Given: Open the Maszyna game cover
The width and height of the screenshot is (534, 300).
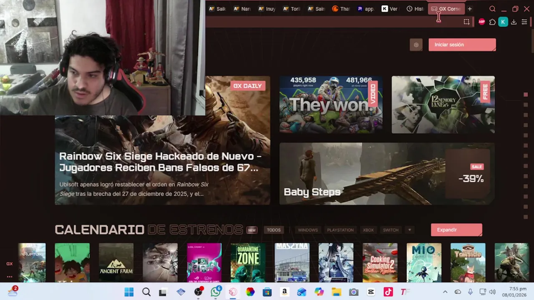Looking at the screenshot, I should [292, 262].
